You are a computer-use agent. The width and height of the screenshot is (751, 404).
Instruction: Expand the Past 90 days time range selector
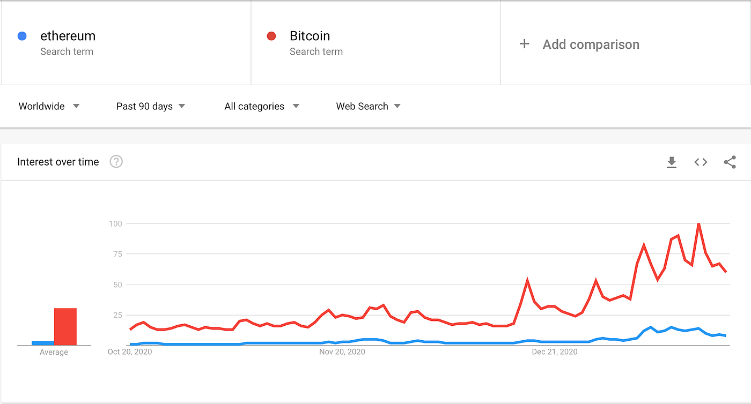click(150, 106)
